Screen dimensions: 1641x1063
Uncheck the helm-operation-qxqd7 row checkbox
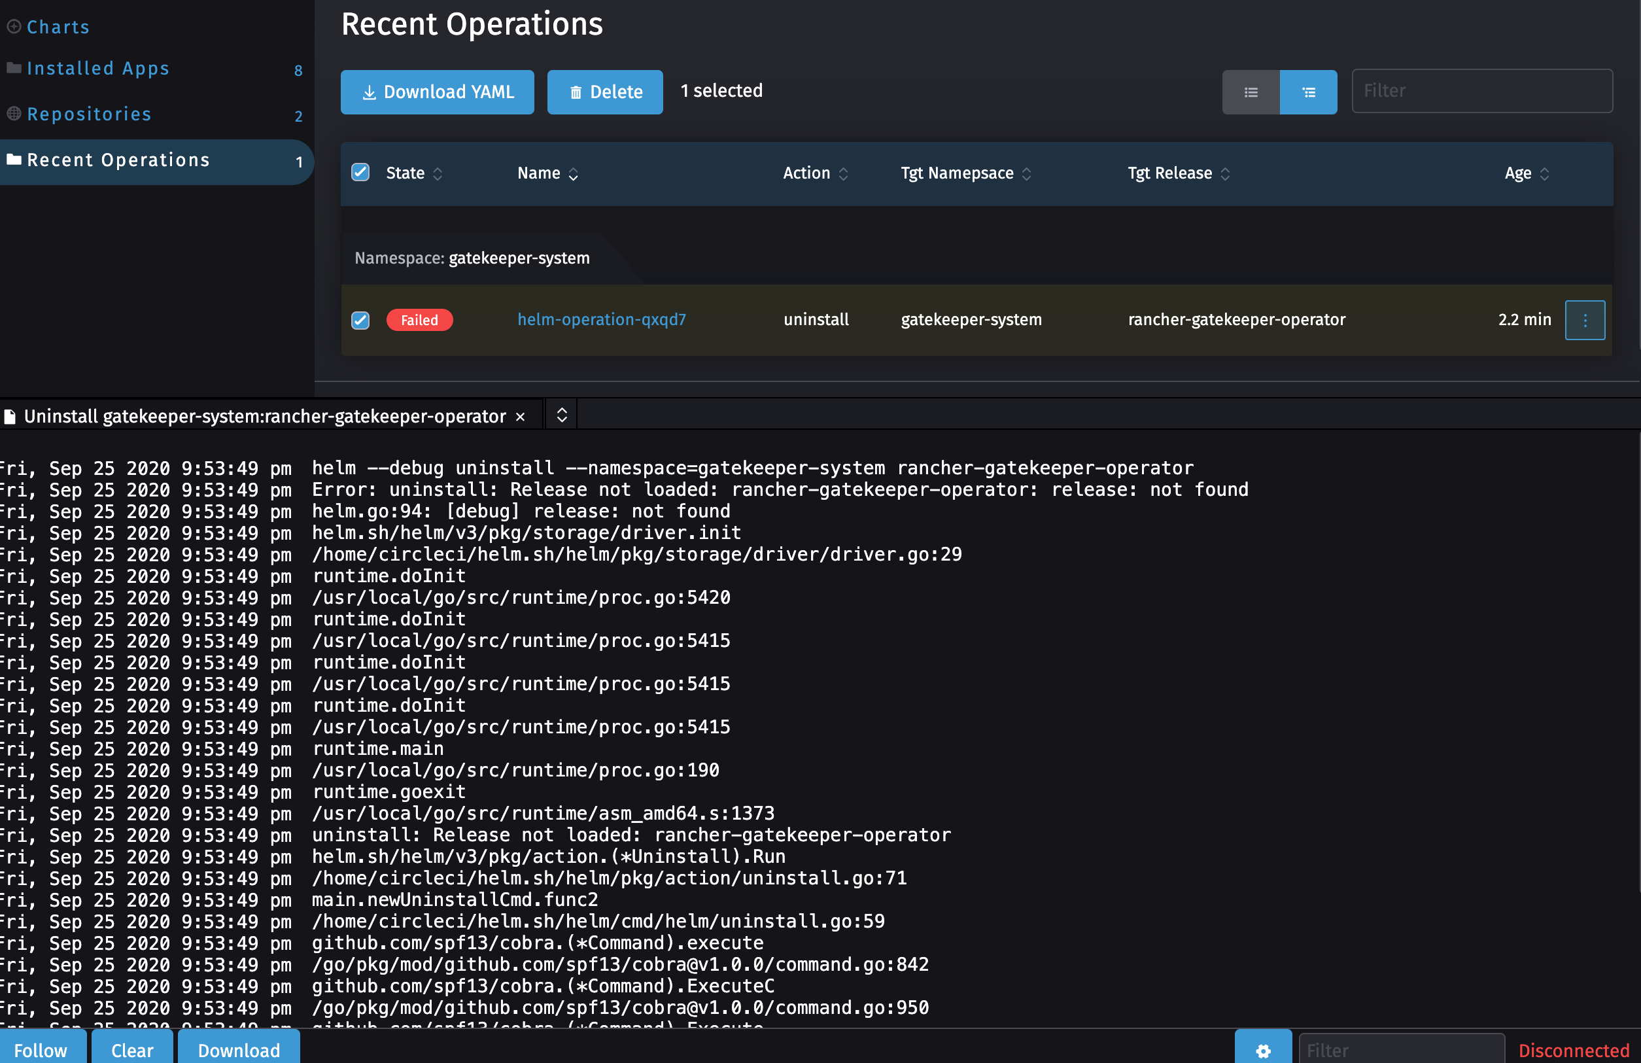pyautogui.click(x=360, y=320)
